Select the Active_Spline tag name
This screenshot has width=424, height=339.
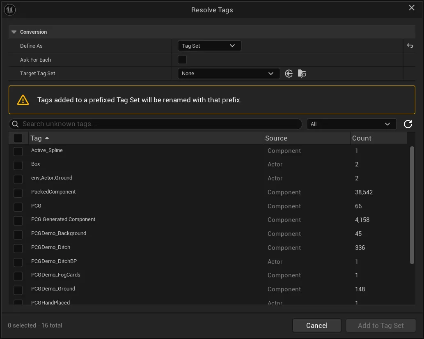47,150
